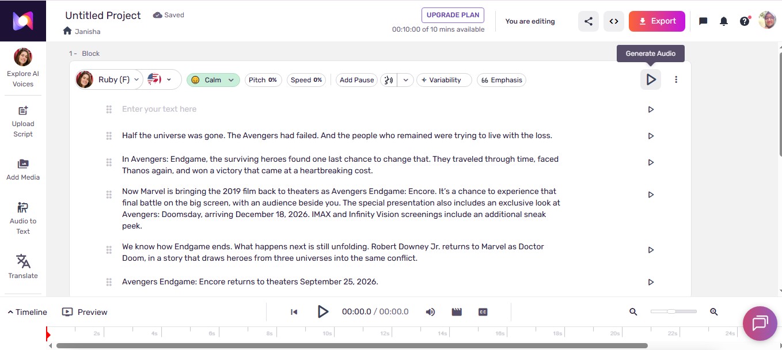Open Audio to Text tool
The width and height of the screenshot is (782, 350).
23,218
